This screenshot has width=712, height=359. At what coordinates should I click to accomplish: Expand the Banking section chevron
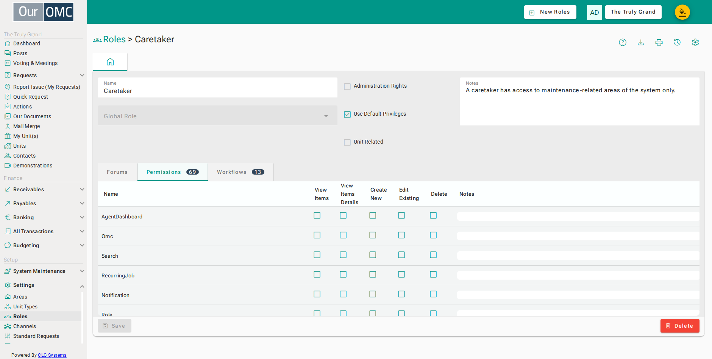[x=82, y=217]
